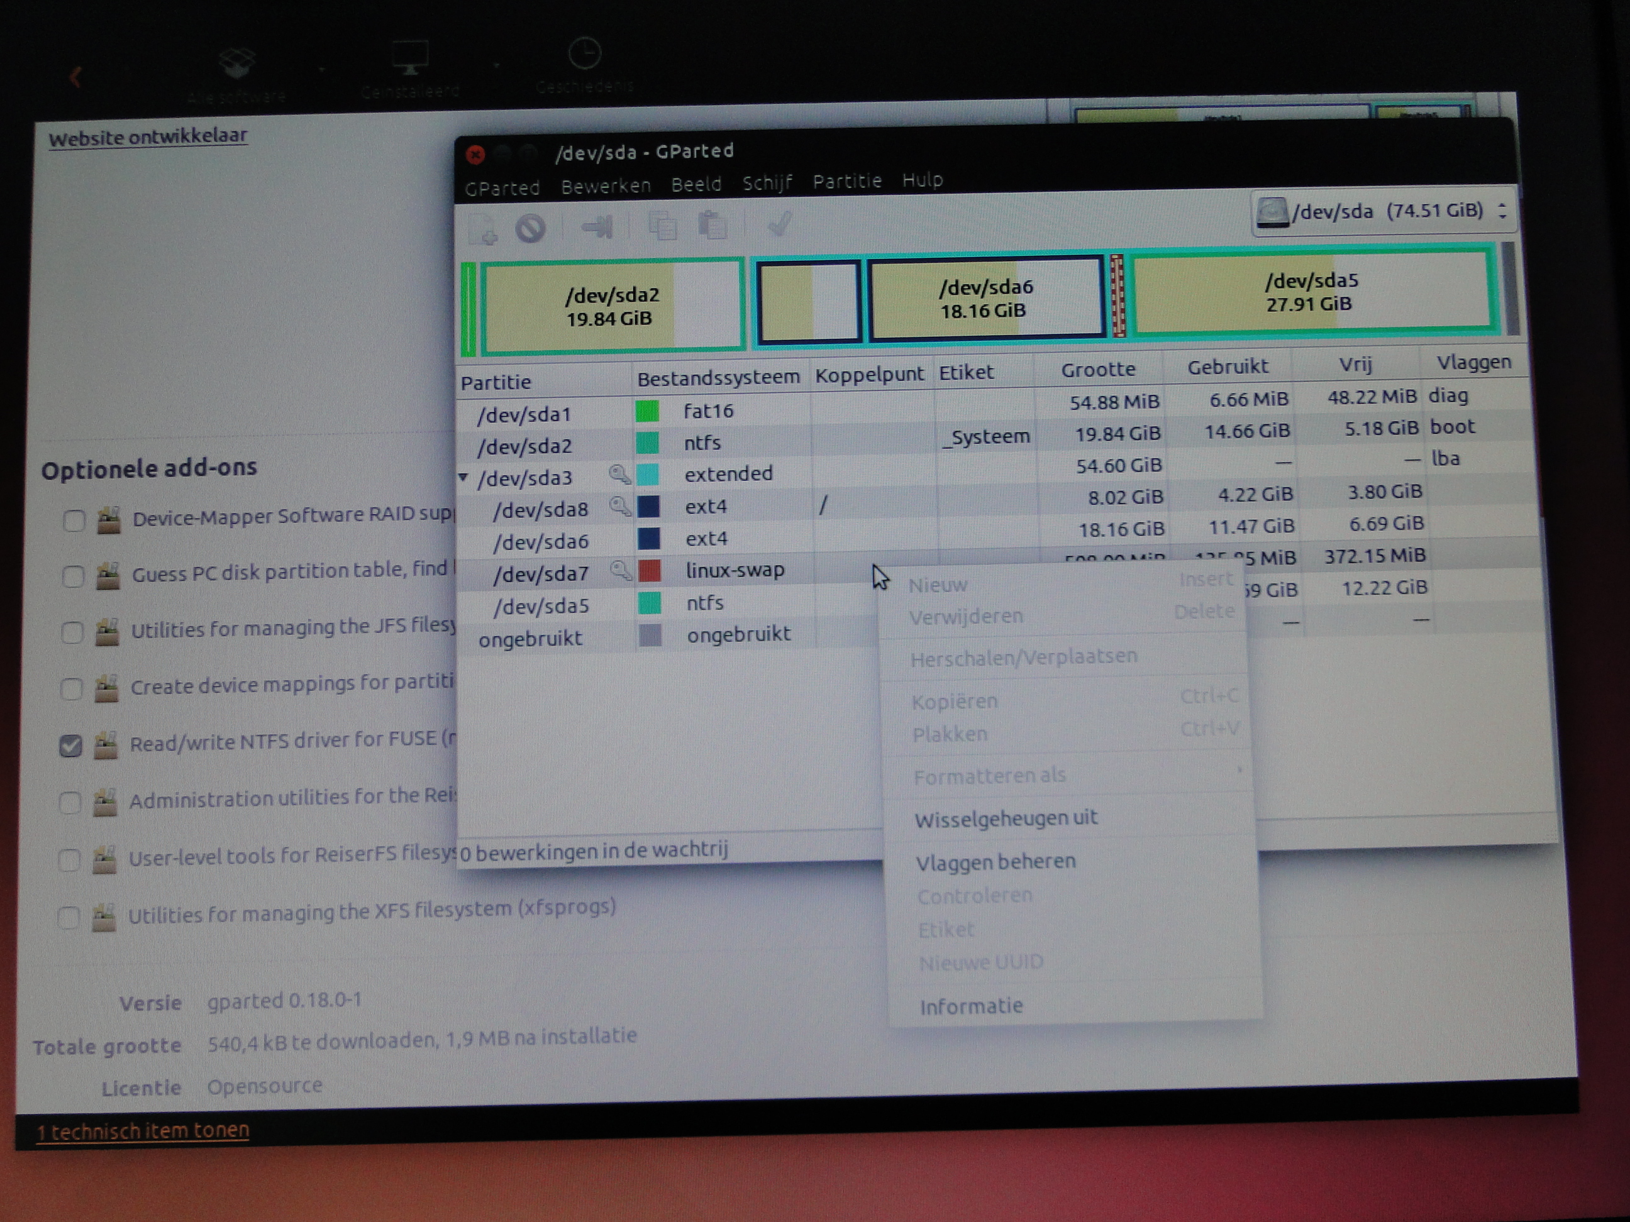
Task: Select the /dev/sda2 block in disk map
Action: 612,306
